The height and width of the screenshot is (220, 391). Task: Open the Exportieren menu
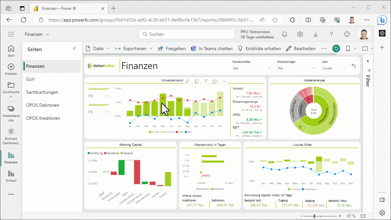click(x=134, y=48)
